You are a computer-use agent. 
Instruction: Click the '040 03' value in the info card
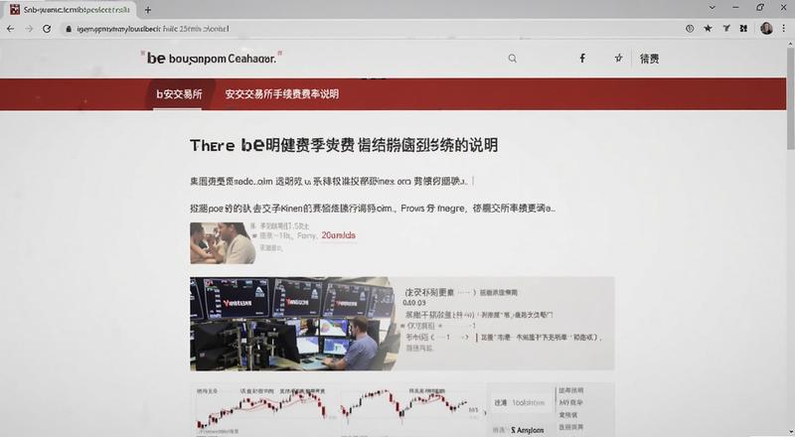414,303
